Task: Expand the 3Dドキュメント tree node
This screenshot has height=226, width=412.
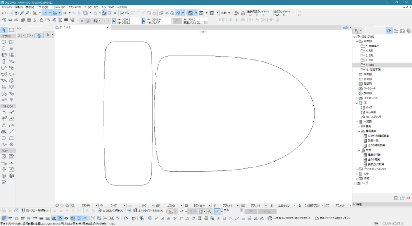Action: (357, 98)
